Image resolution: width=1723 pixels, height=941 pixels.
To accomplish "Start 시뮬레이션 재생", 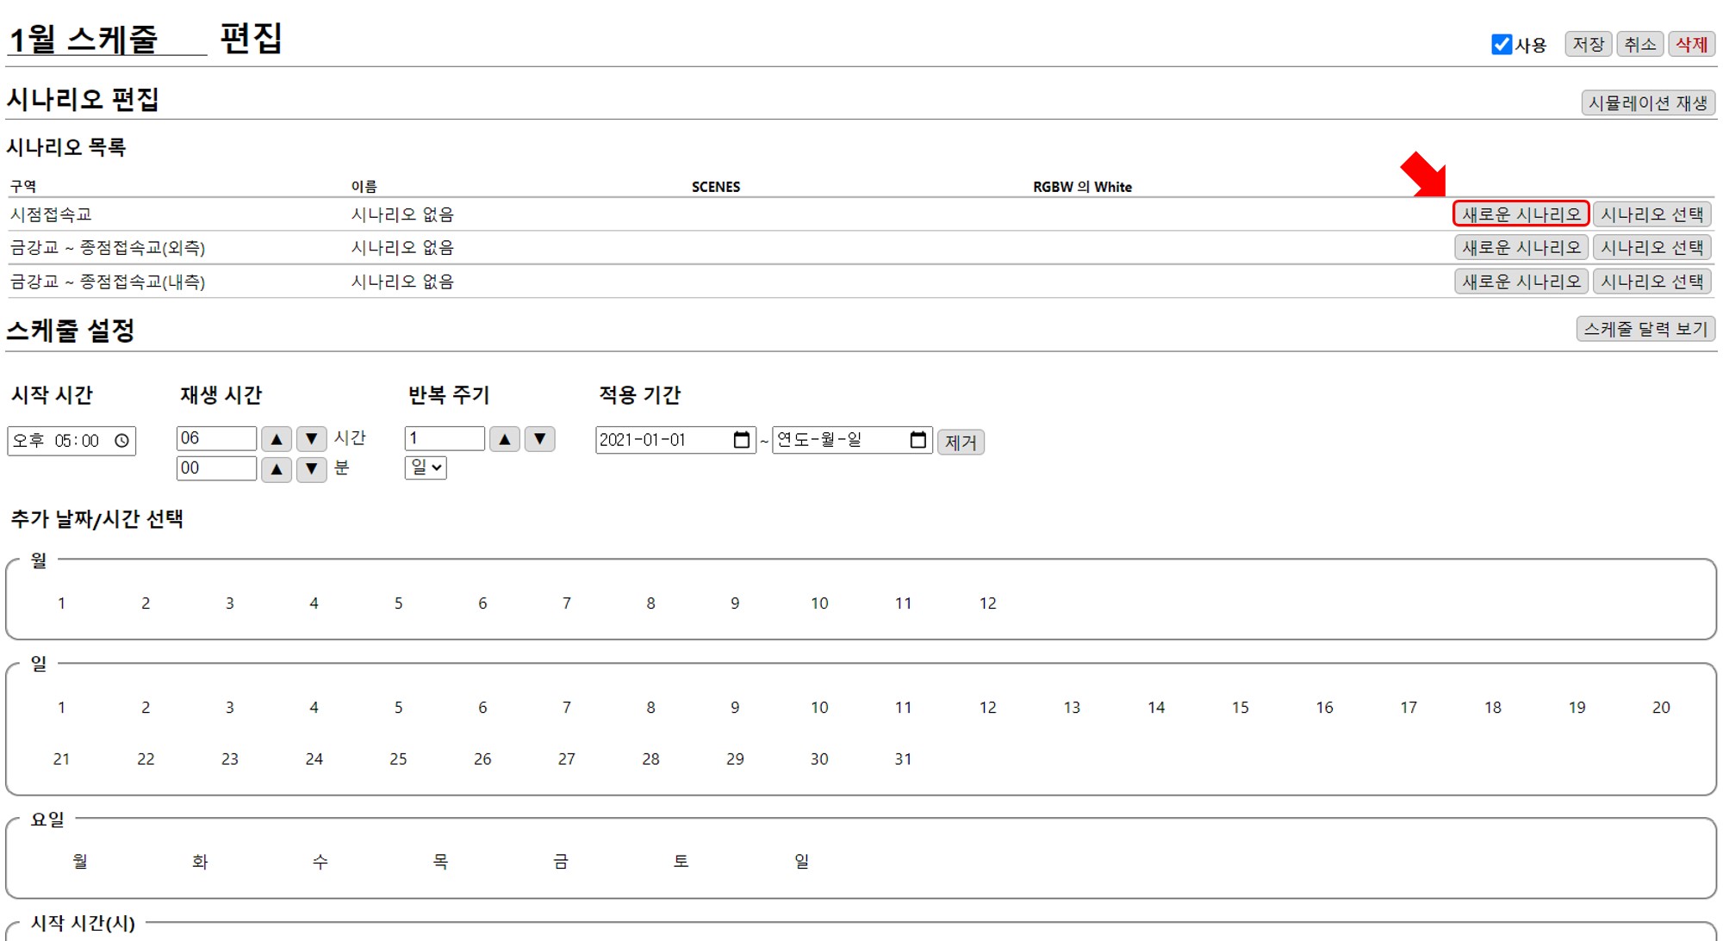I will point(1647,102).
